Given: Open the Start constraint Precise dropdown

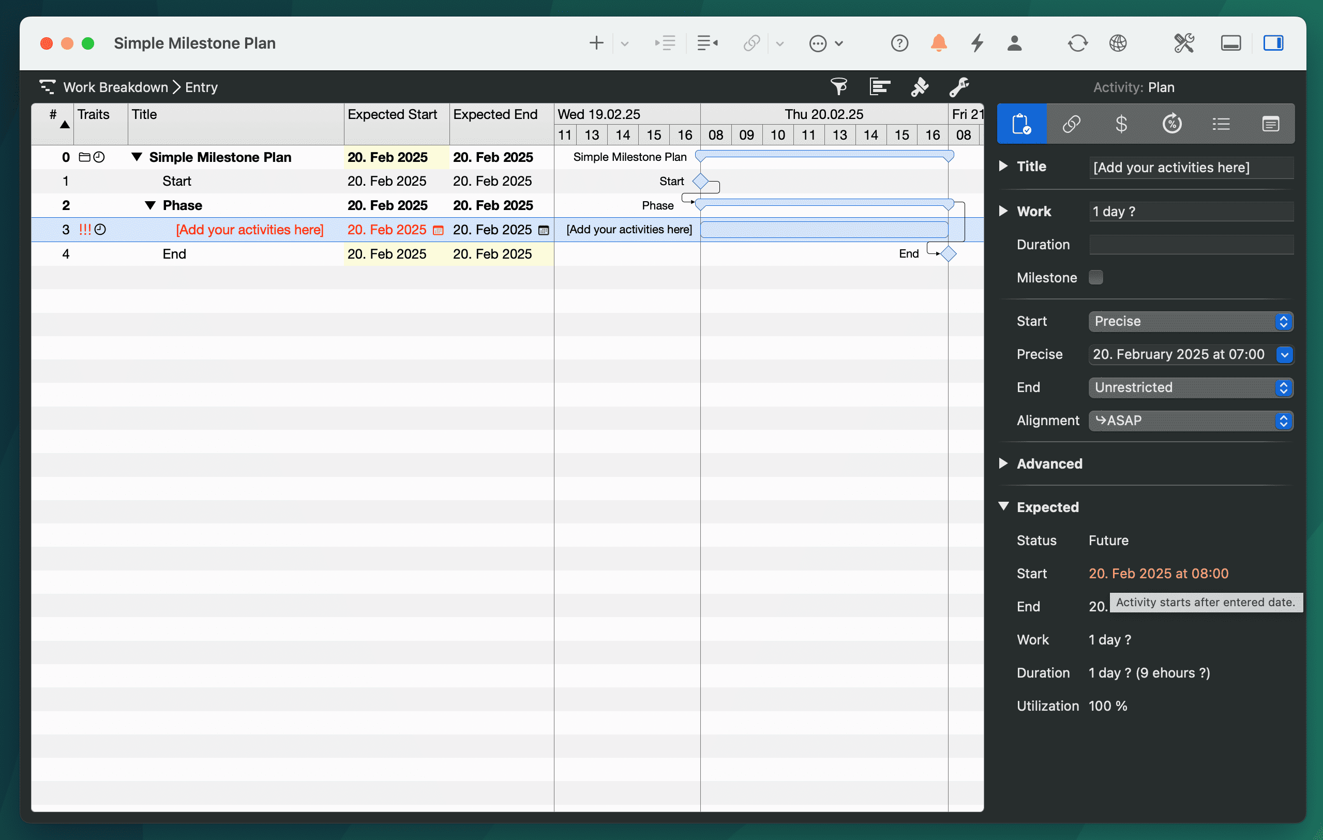Looking at the screenshot, I should click(x=1190, y=321).
